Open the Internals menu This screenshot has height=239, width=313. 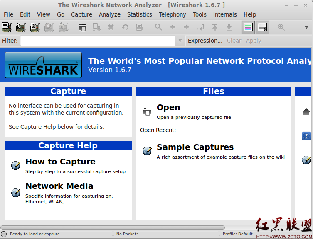point(225,14)
